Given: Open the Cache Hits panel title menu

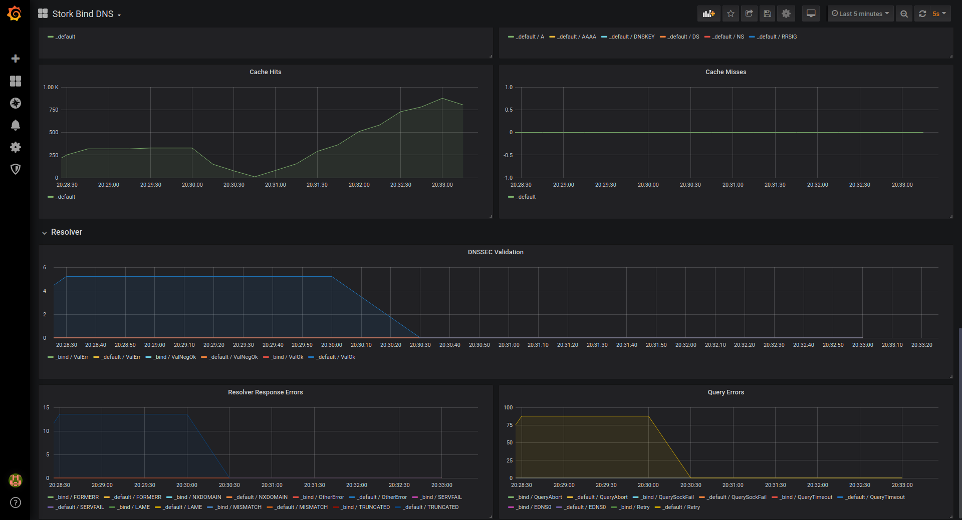Looking at the screenshot, I should click(265, 72).
